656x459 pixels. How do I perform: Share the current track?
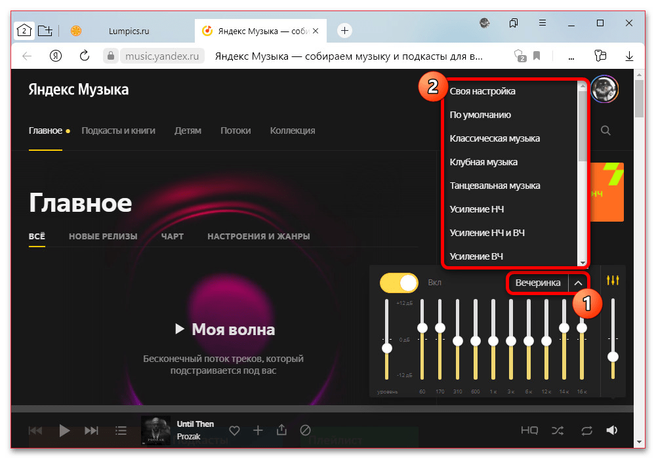pyautogui.click(x=281, y=429)
